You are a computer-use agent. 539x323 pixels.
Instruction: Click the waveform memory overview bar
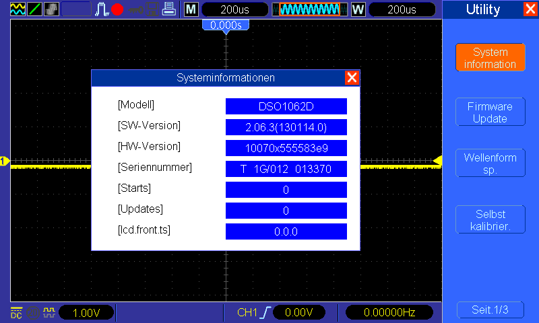pyautogui.click(x=310, y=9)
